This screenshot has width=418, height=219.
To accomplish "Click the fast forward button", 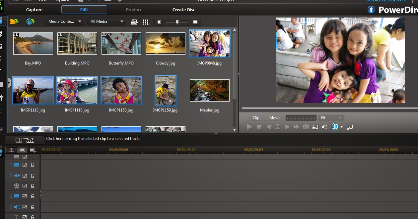I will coord(297,127).
